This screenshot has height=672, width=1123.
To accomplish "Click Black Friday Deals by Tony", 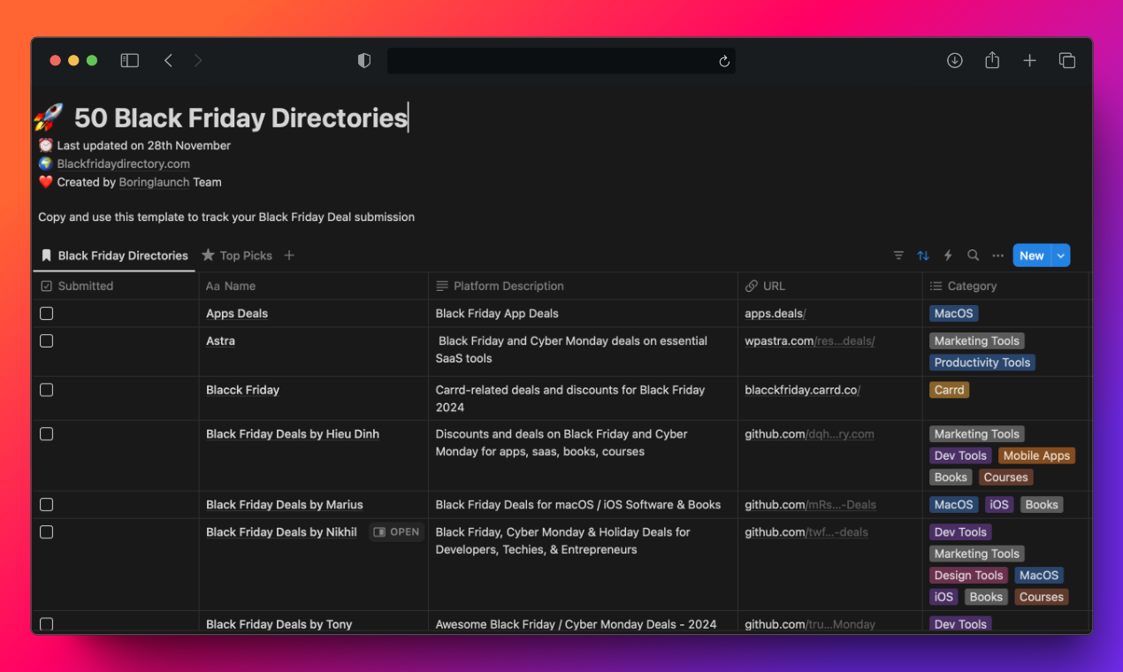I will 279,623.
